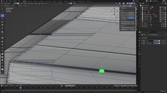
Task: Open Orientation Default dropdown
Action: [14, 6]
